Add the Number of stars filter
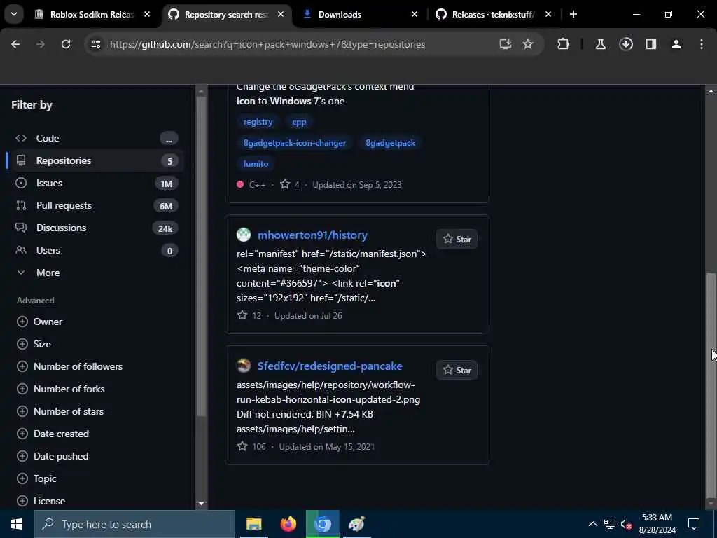The height and width of the screenshot is (538, 717). click(x=60, y=411)
